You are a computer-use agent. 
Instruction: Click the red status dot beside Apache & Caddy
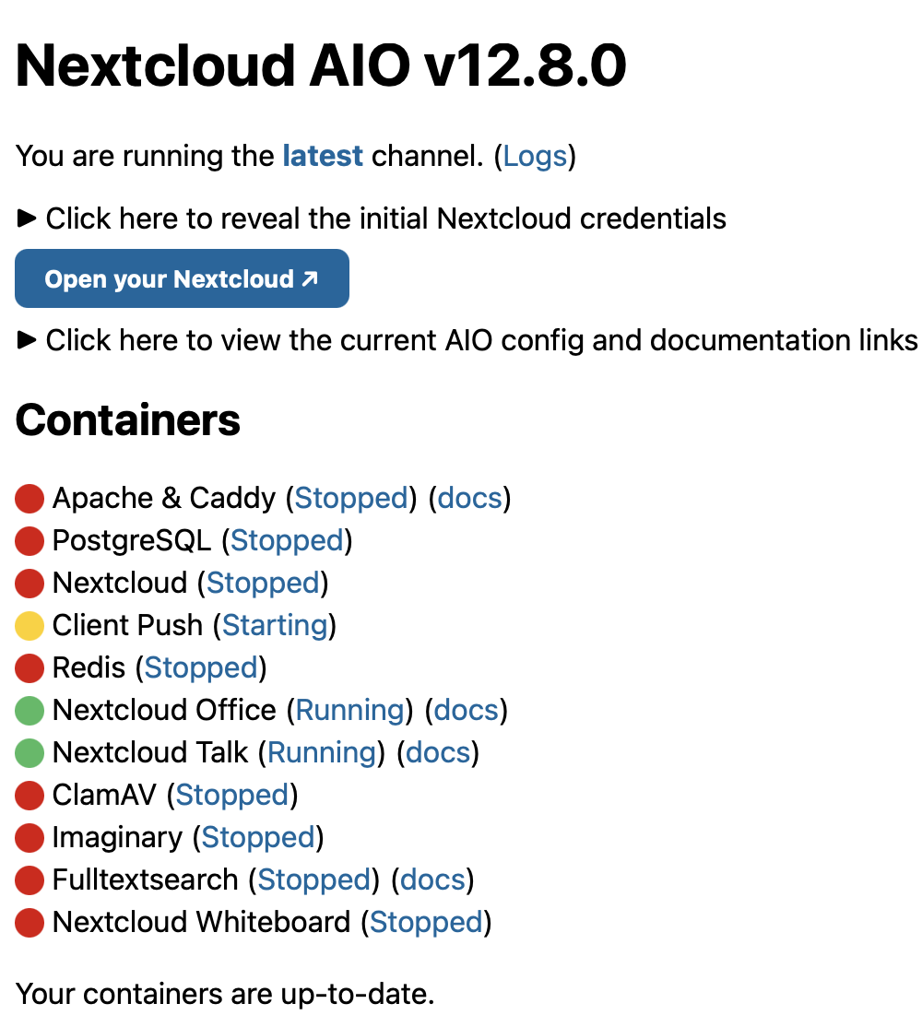pos(30,499)
